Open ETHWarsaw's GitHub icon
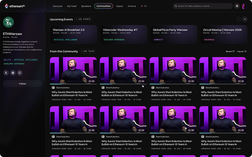The image size is (252, 157). tap(20, 73)
